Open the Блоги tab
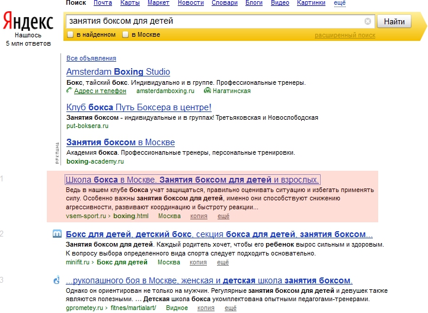This screenshot has height=313, width=428. click(254, 3)
